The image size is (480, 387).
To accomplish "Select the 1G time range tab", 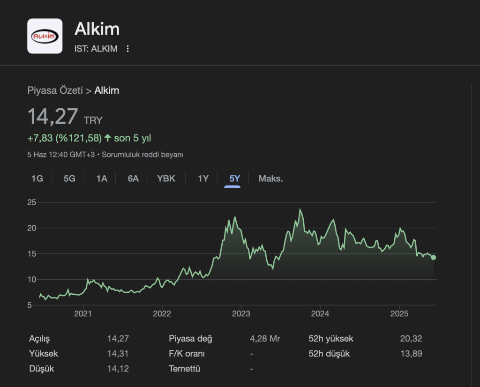I will tap(37, 179).
